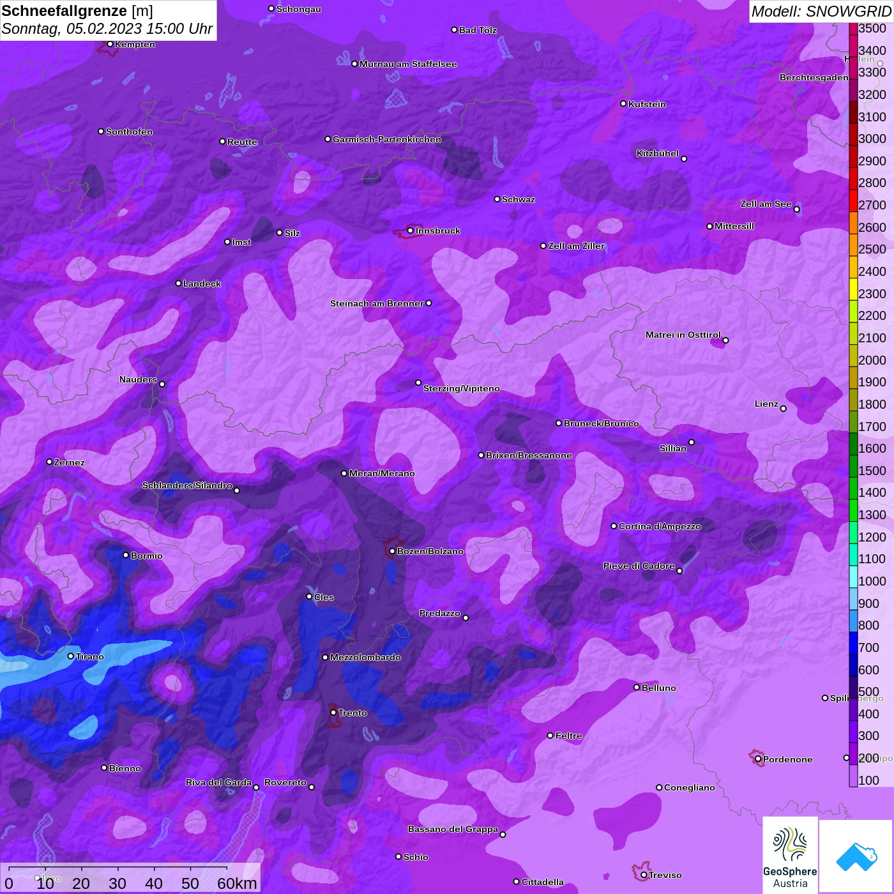Click the Treviso city marker
894x894 pixels.
[644, 875]
